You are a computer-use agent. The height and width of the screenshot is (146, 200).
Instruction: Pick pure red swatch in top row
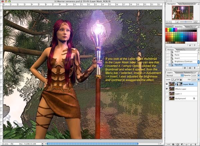pyautogui.click(x=166, y=29)
